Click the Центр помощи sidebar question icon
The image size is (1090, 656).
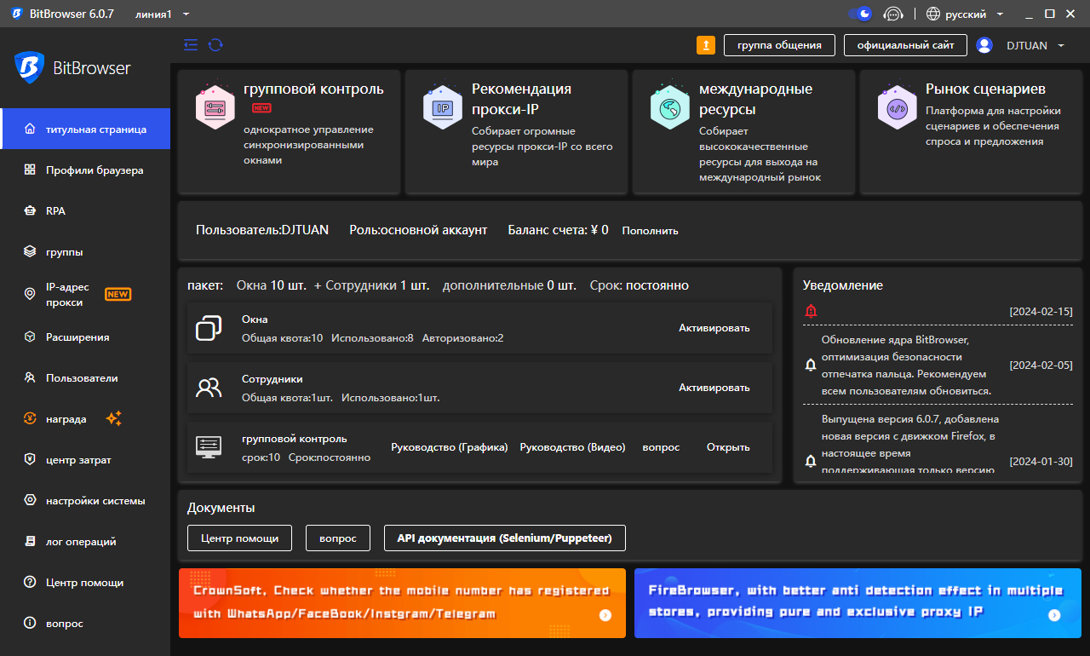click(x=30, y=583)
